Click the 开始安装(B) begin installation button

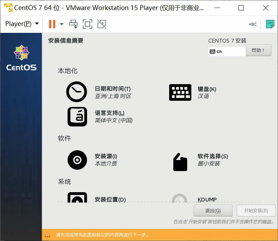256,211
